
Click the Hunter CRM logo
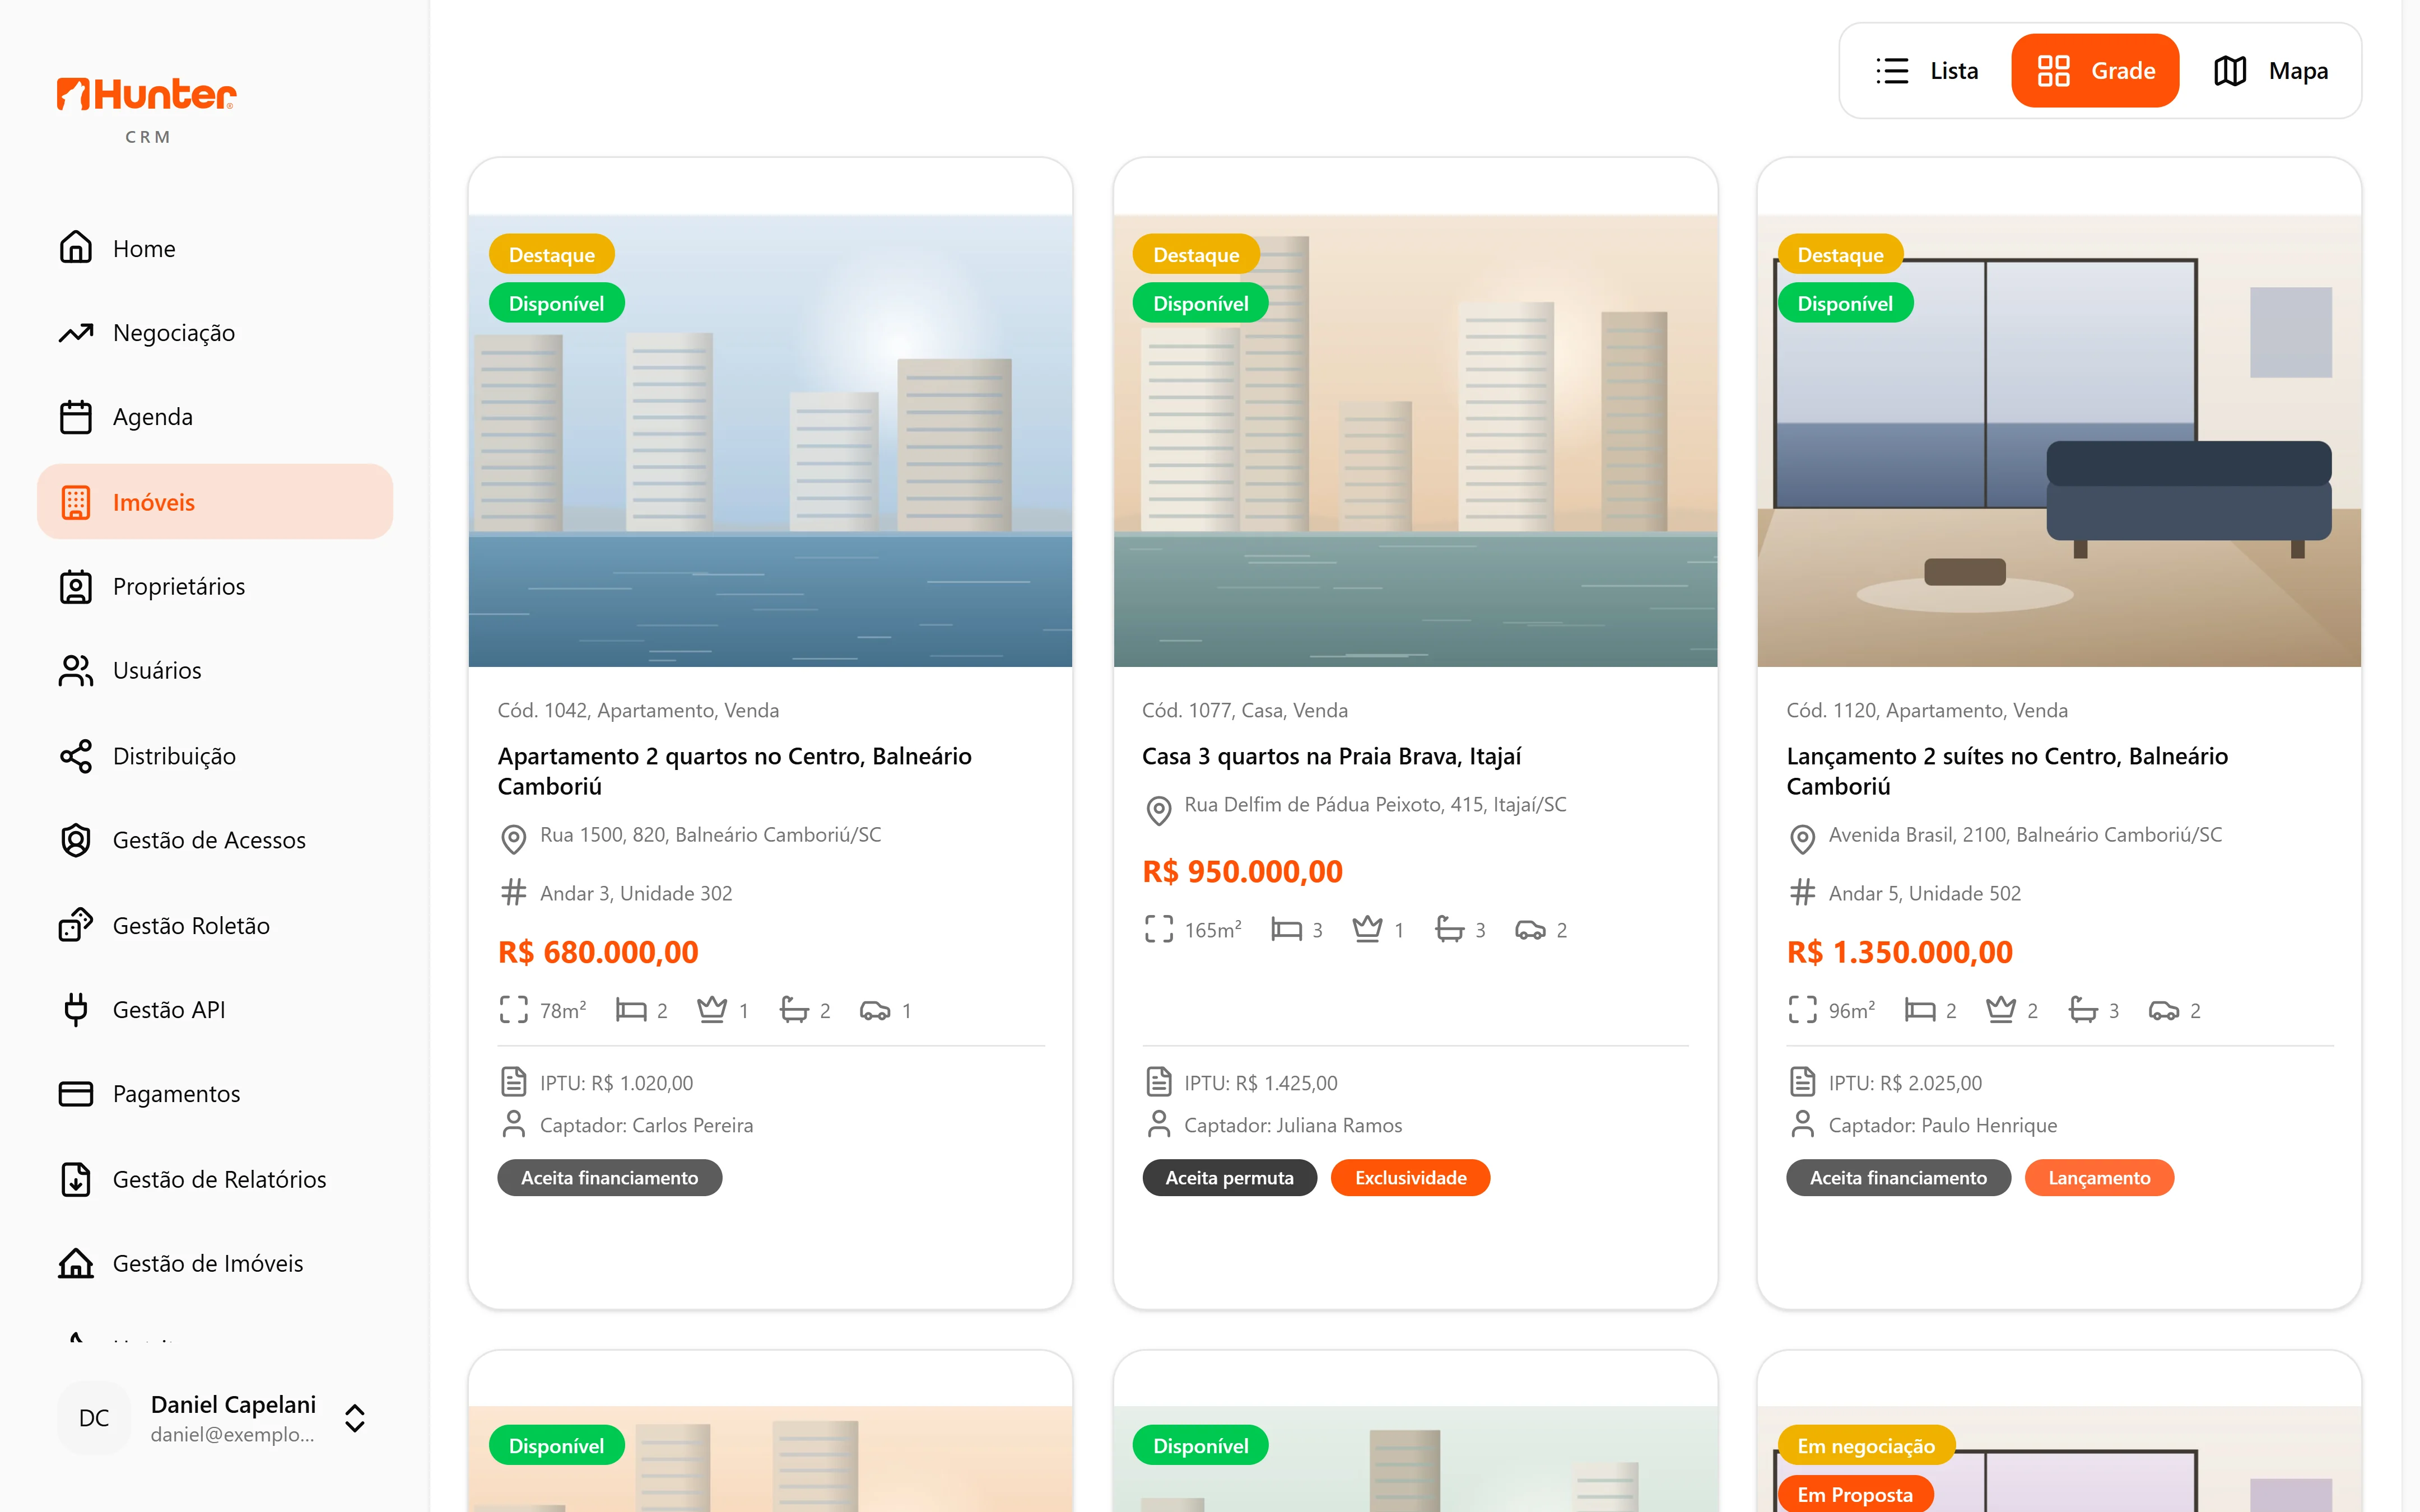click(x=147, y=110)
